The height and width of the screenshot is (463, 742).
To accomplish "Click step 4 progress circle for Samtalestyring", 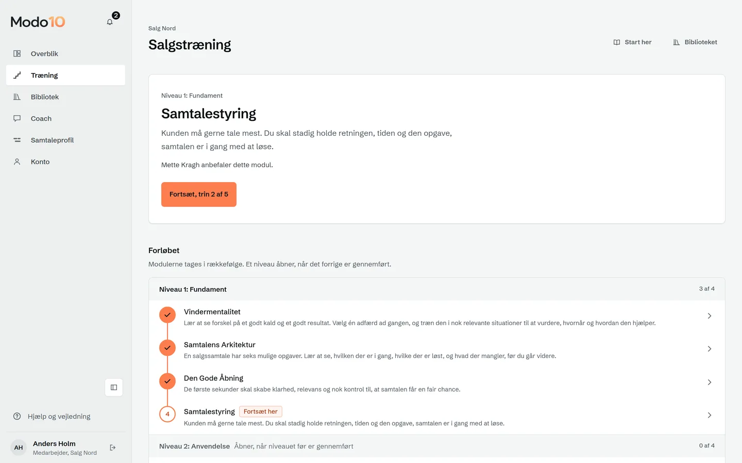I will [x=167, y=414].
